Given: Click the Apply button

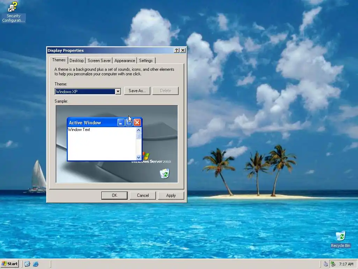Looking at the screenshot, I should [171, 195].
